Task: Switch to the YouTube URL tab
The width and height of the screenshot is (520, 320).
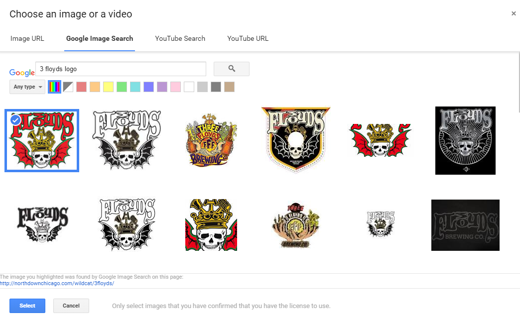Action: click(248, 38)
